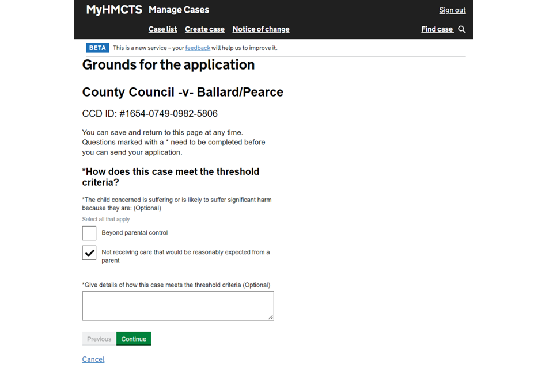The height and width of the screenshot is (368, 553).
Task: Focus the threshold criteria details text box
Action: tap(177, 305)
